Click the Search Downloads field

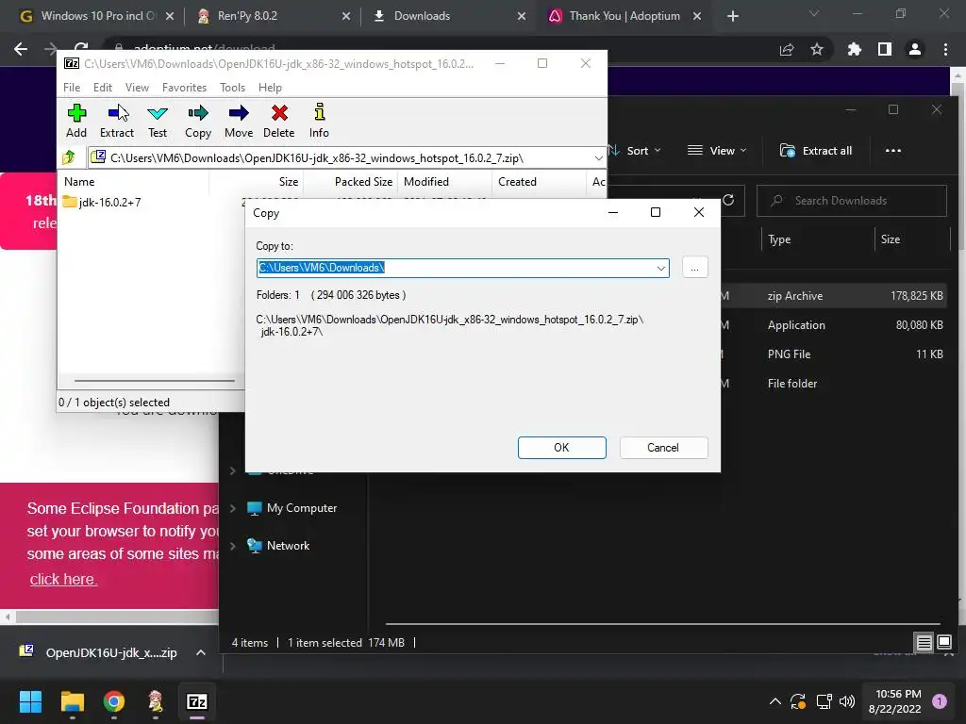pyautogui.click(x=852, y=201)
